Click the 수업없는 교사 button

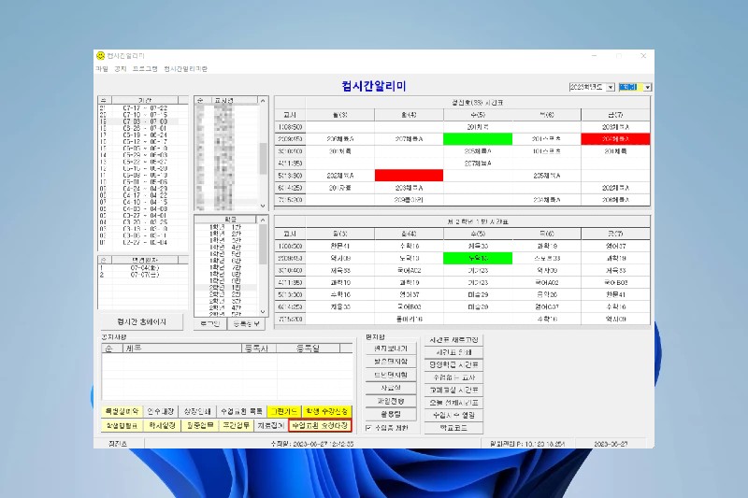tap(453, 377)
